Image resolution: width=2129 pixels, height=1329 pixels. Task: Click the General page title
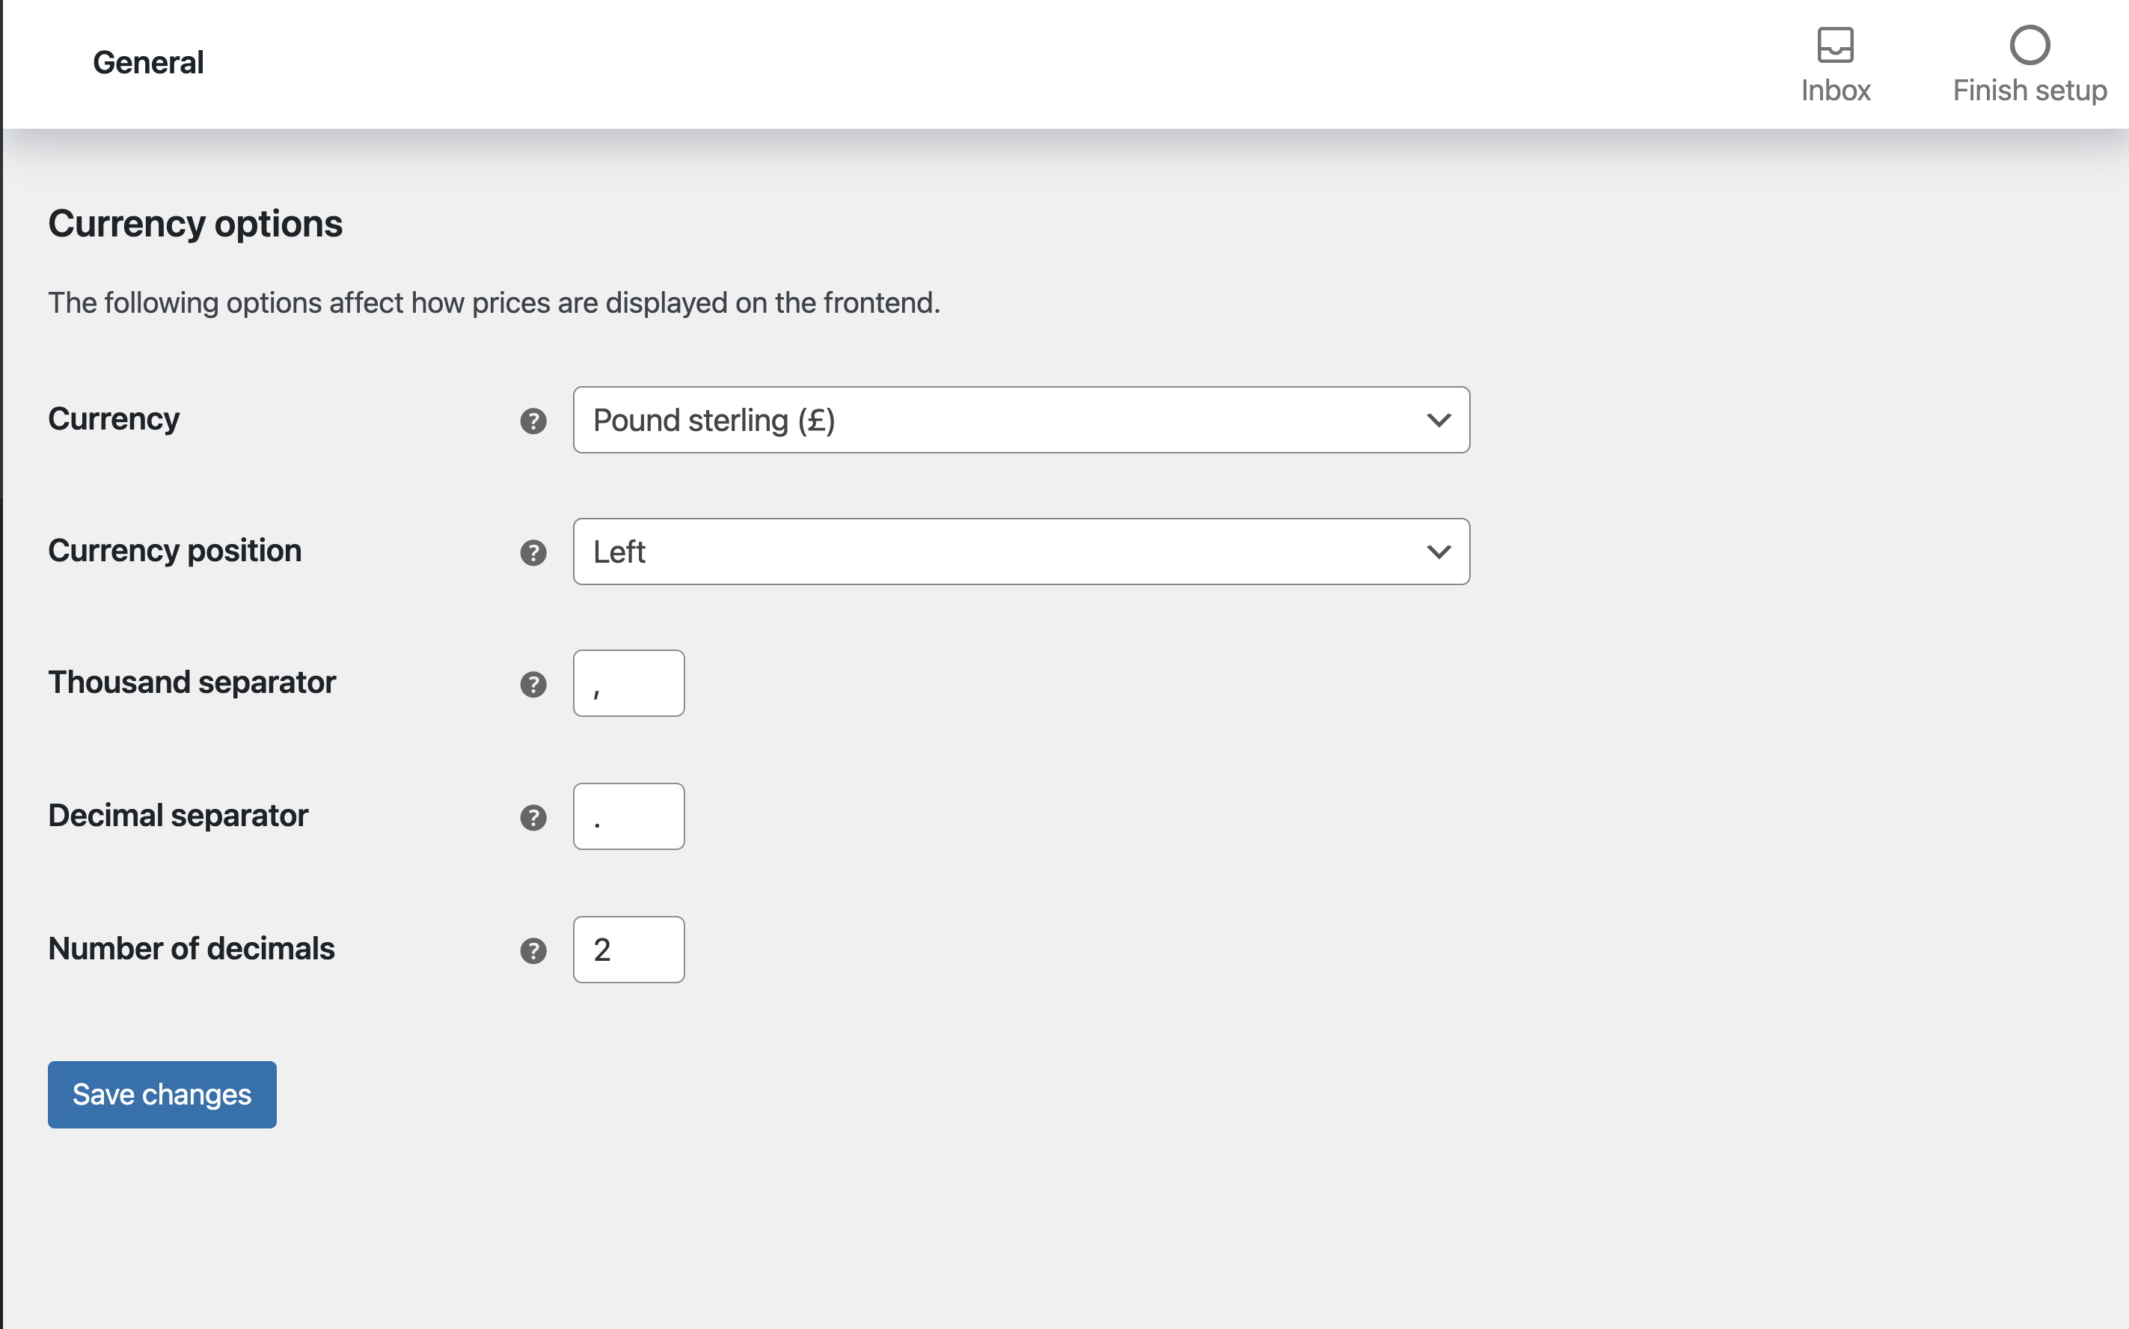coord(147,62)
